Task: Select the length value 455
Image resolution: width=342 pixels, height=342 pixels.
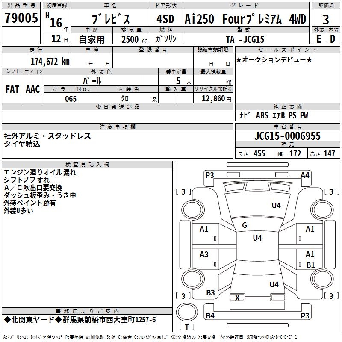Action: [x=259, y=153]
